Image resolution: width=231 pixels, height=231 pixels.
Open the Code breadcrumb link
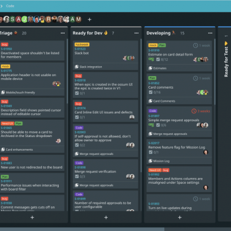pyautogui.click(x=10, y=6)
